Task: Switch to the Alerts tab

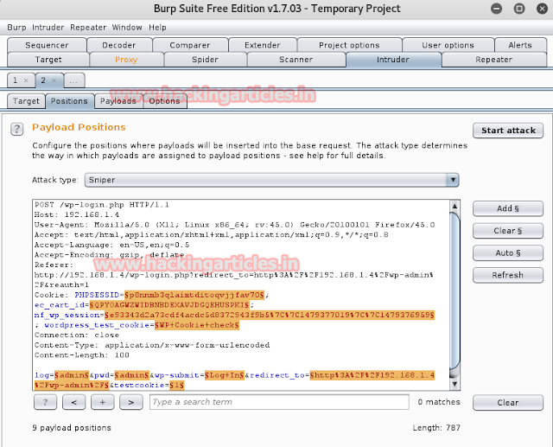Action: [520, 45]
